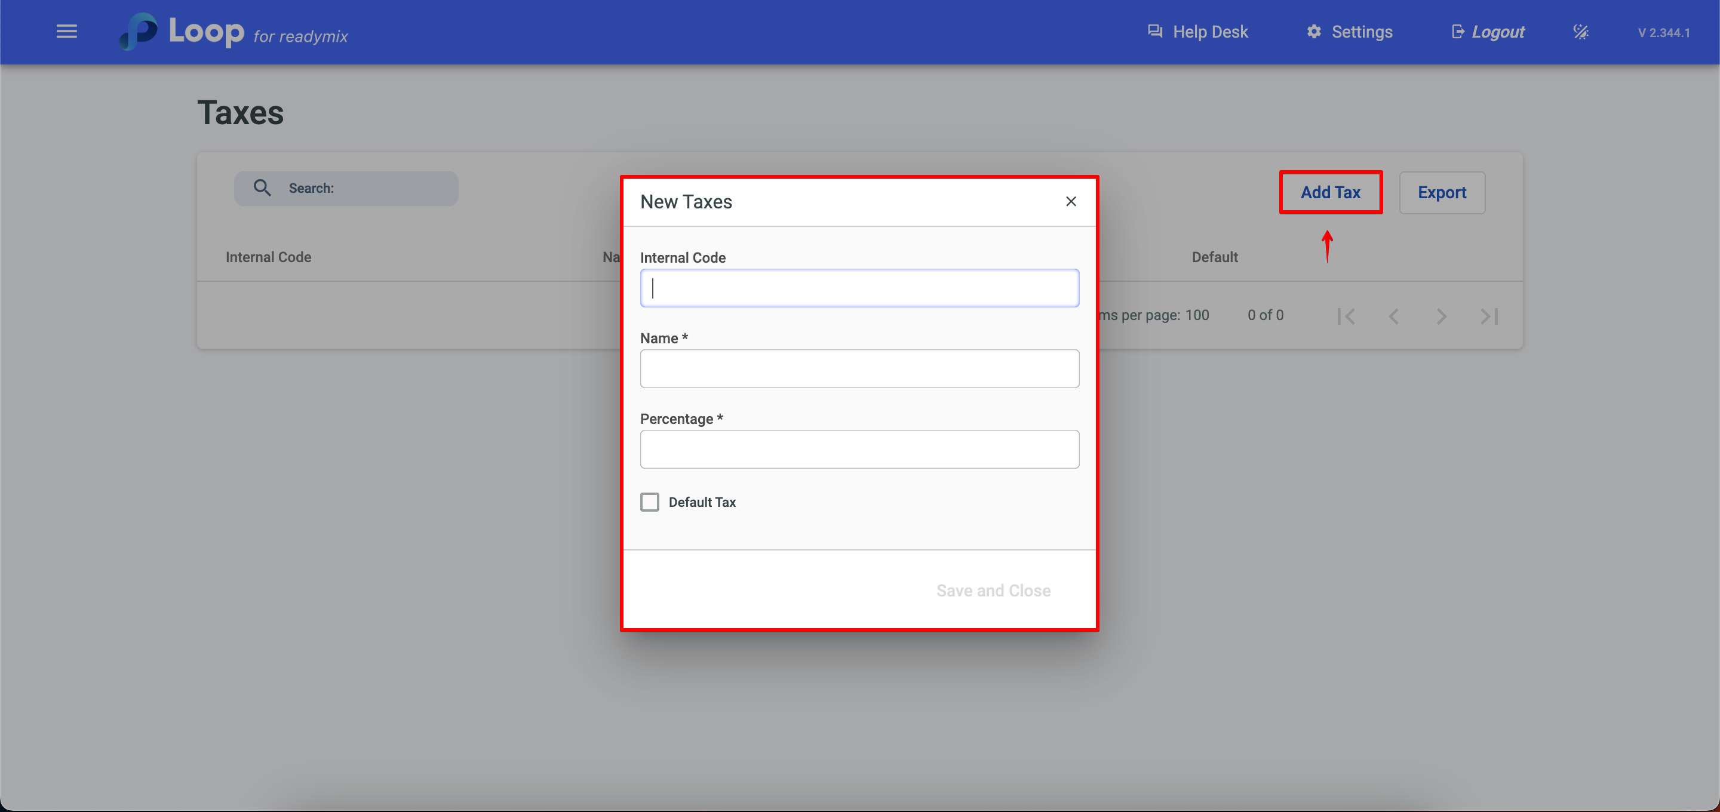Screen dimensions: 1720x812
Task: Go to the next page arrow
Action: (1442, 316)
